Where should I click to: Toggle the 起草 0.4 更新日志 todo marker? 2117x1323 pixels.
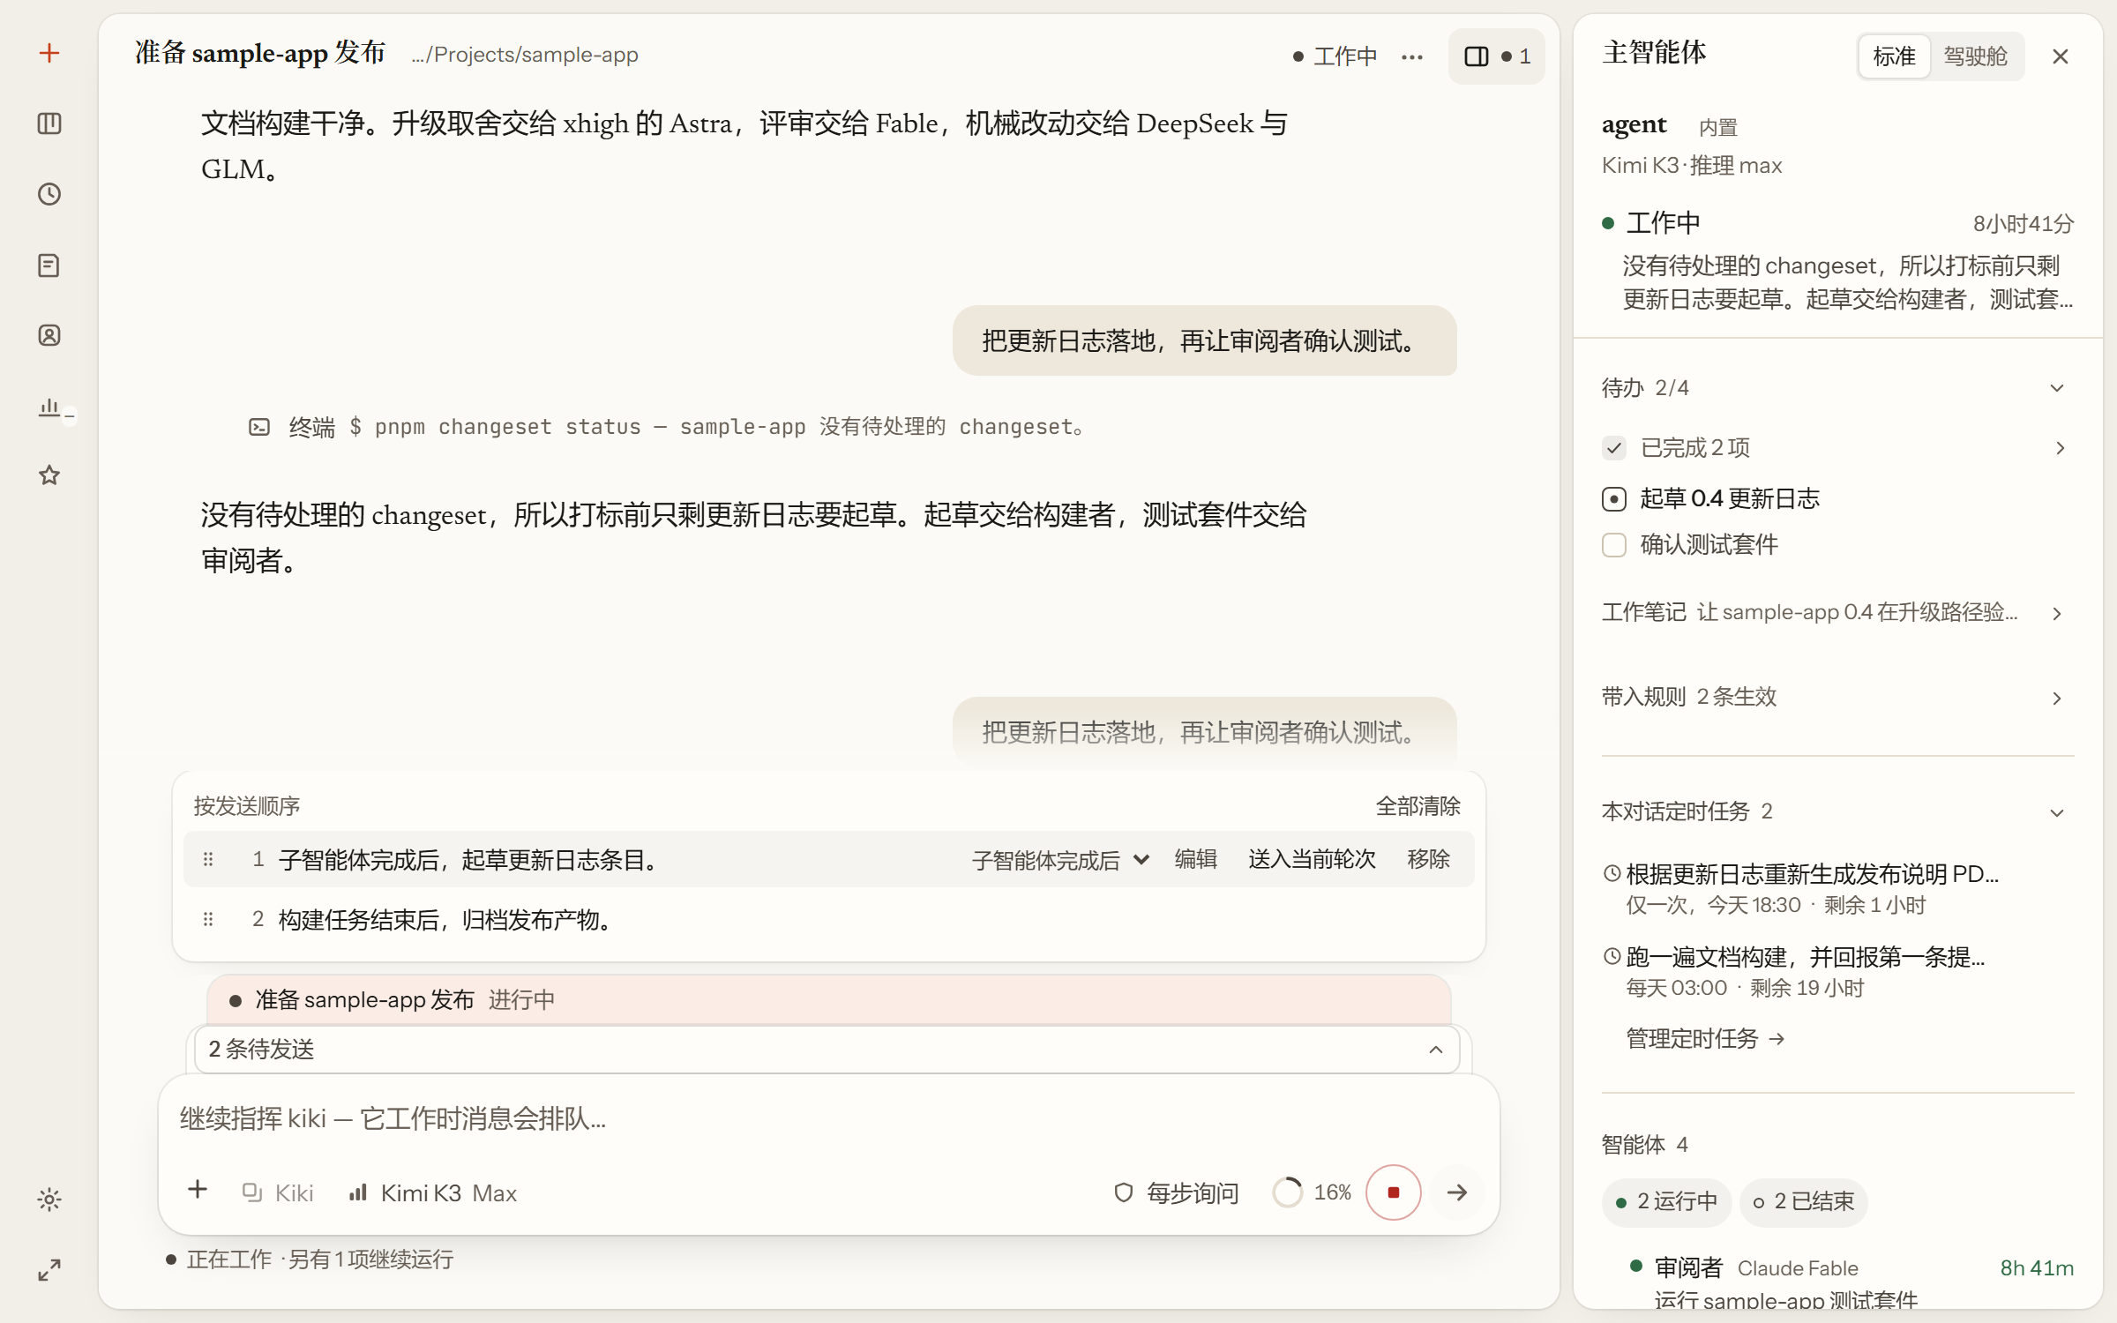coord(1614,499)
